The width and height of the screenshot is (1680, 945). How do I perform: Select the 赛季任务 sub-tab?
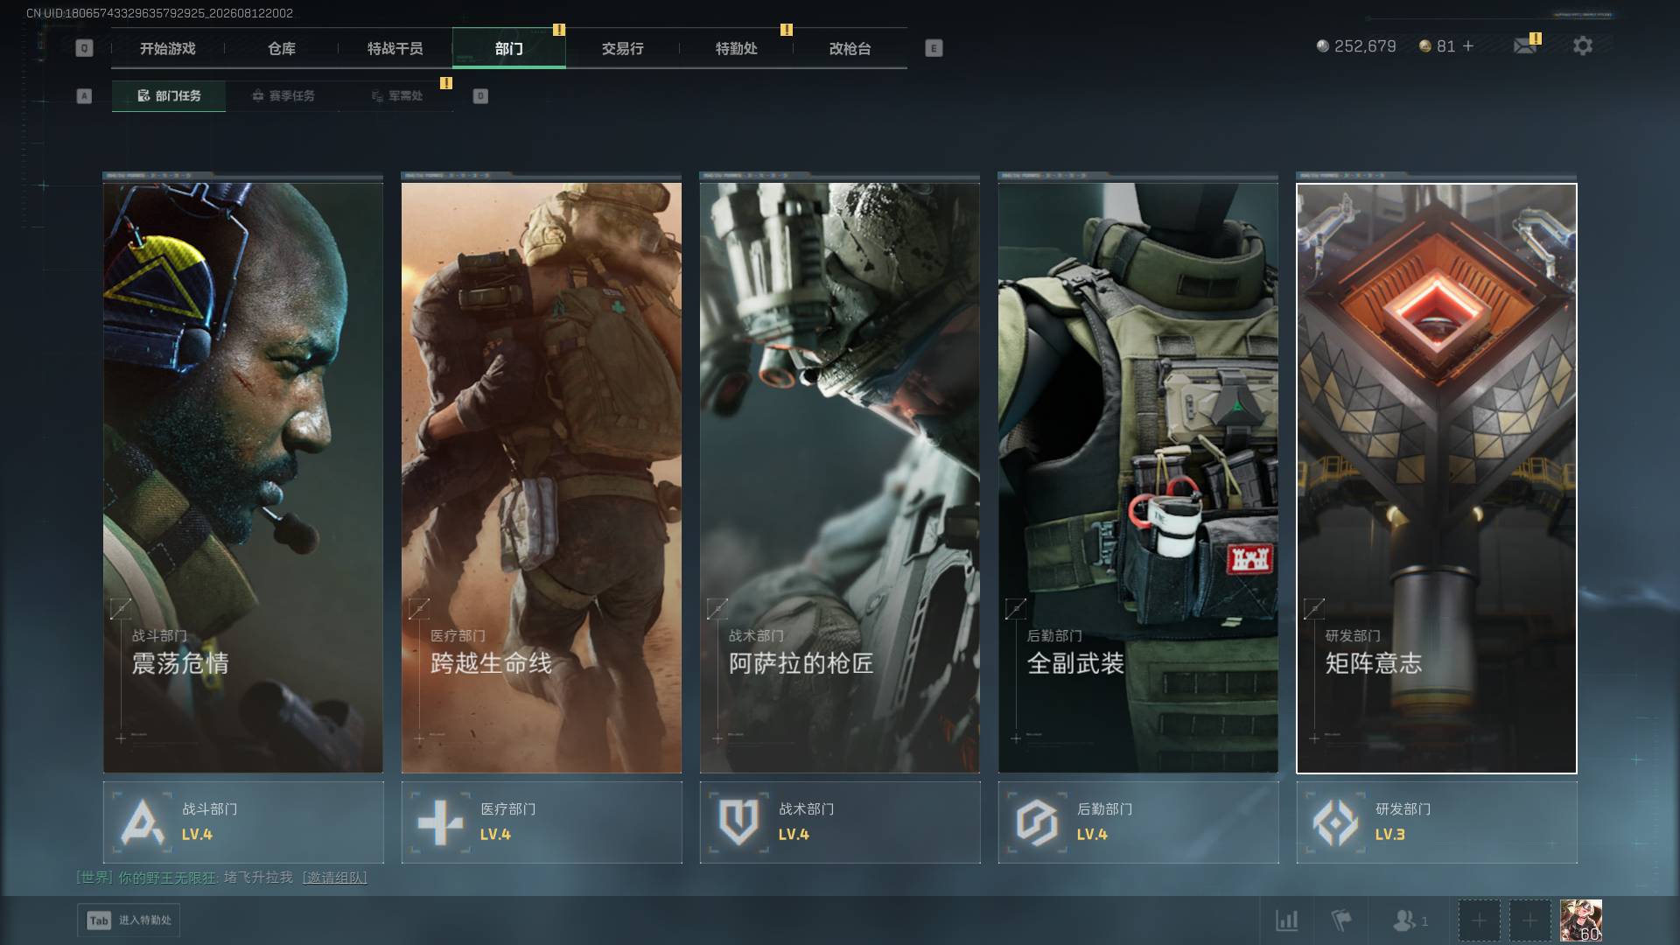(x=283, y=96)
